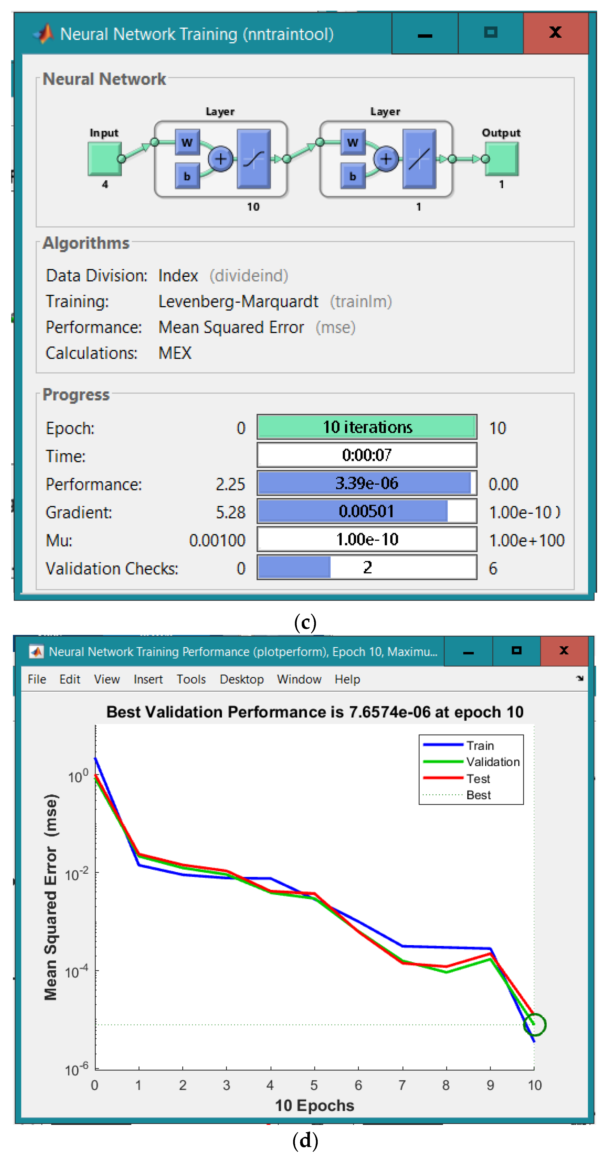Image resolution: width=606 pixels, height=1161 pixels.
Task: Click the green best-epoch circle marker on plot
Action: pos(534,1024)
